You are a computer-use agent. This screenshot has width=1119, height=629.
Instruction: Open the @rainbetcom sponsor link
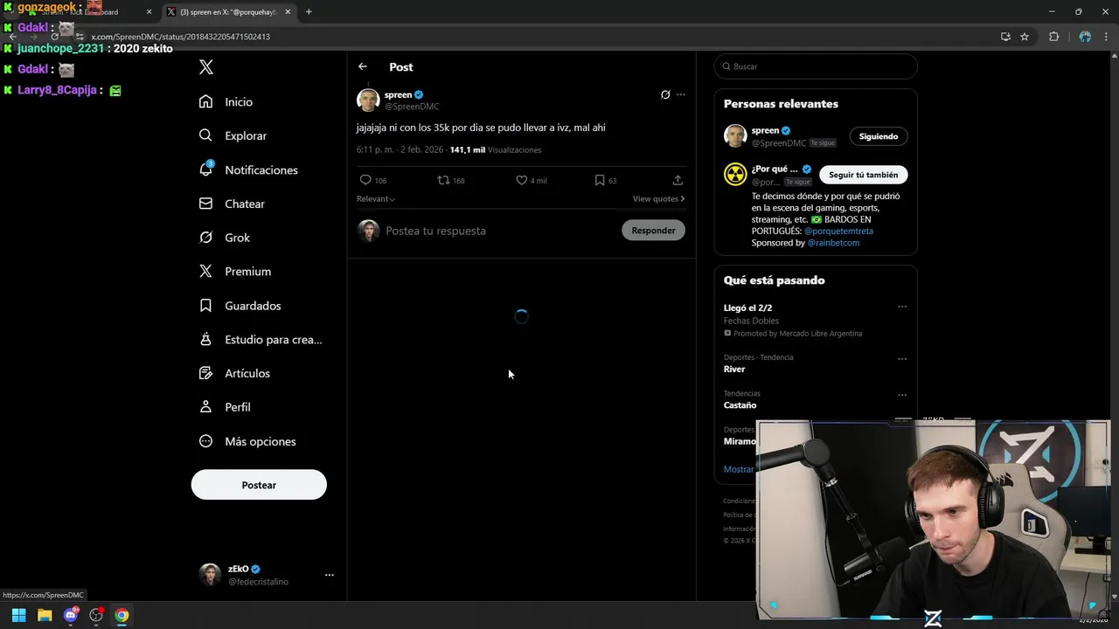pyautogui.click(x=833, y=243)
